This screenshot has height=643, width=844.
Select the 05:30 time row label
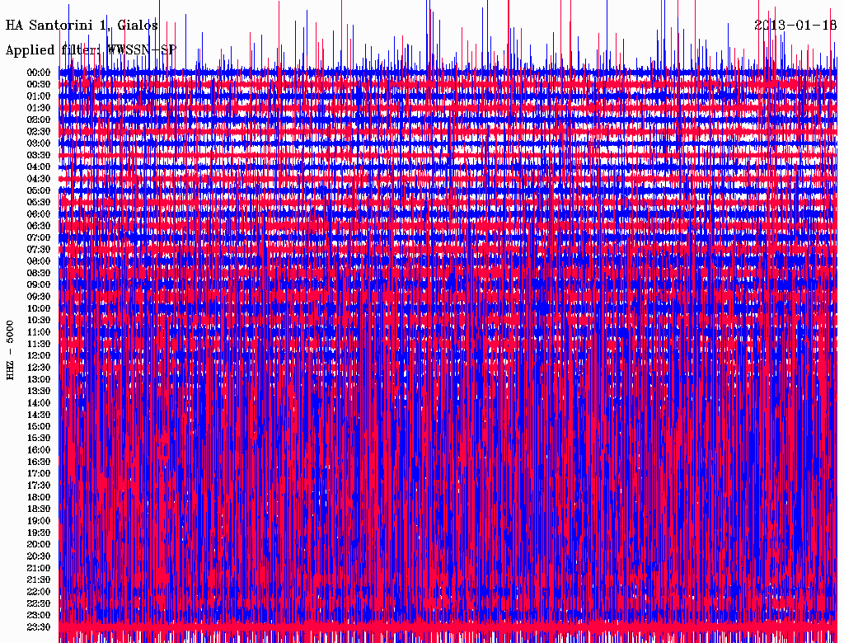click(39, 203)
